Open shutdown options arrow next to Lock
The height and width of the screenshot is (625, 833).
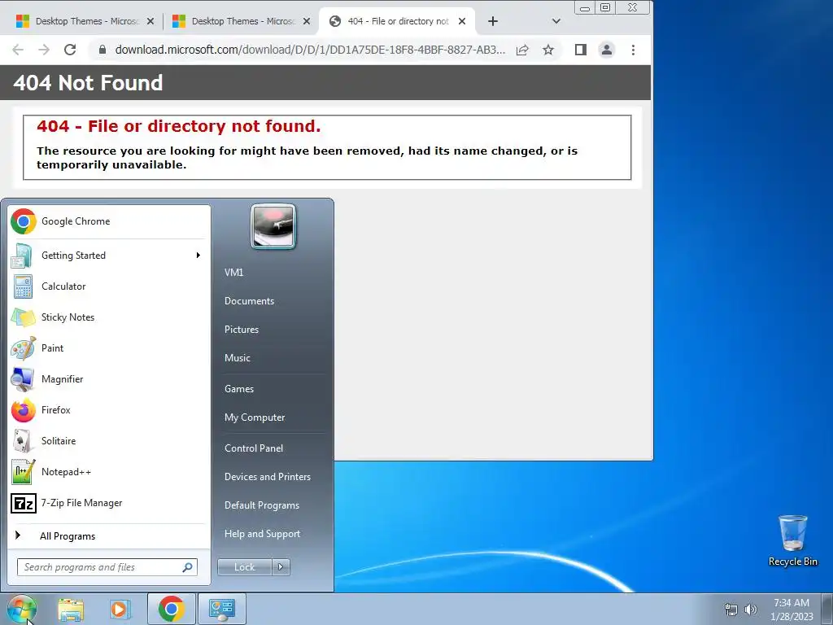click(x=281, y=567)
